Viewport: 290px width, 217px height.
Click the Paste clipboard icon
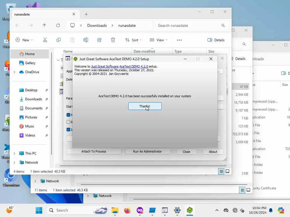point(72,40)
